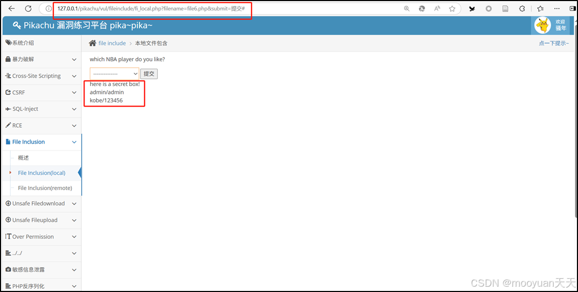
Task: Open favorites list icon in toolbar
Action: [x=540, y=8]
